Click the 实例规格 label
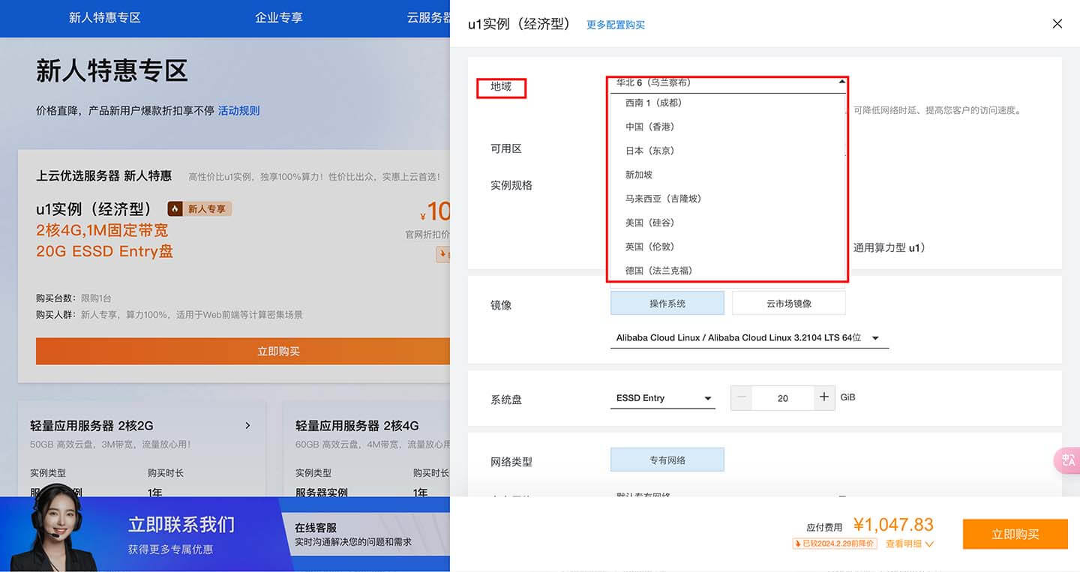This screenshot has width=1080, height=572. click(511, 185)
